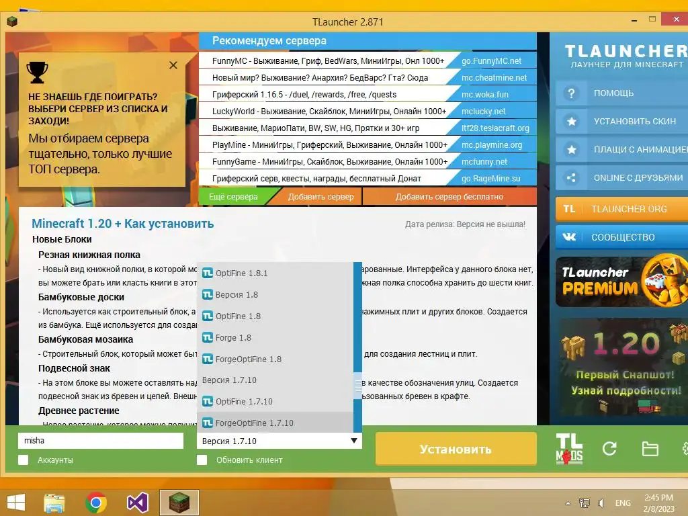The image size is (688, 516).
Task: Click the question mark help icon
Action: (x=571, y=93)
